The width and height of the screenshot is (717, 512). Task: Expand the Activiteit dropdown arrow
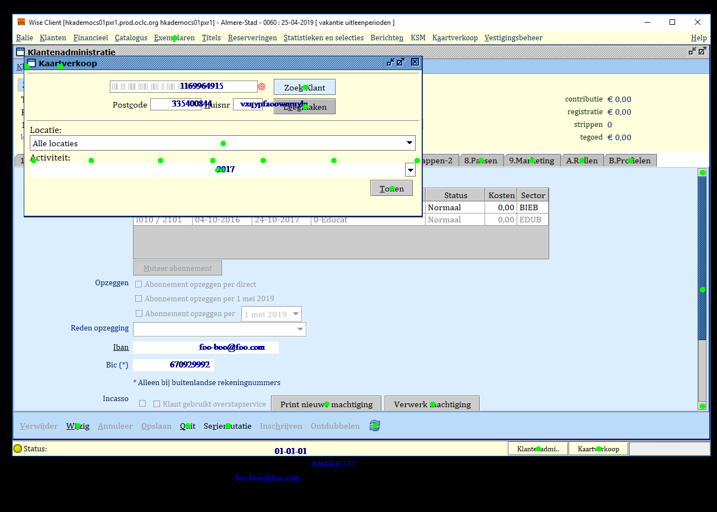pos(410,170)
